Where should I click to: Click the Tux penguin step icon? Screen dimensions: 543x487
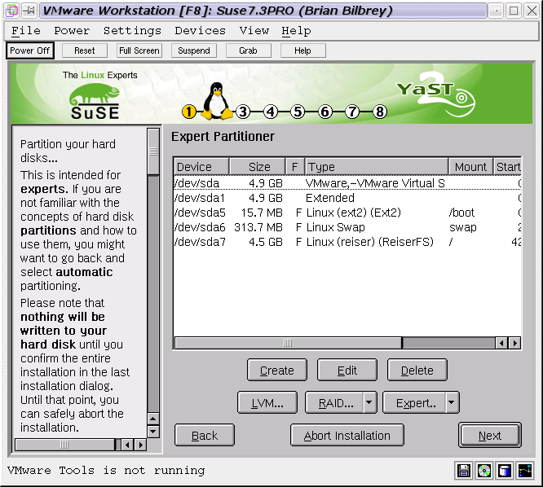(217, 102)
